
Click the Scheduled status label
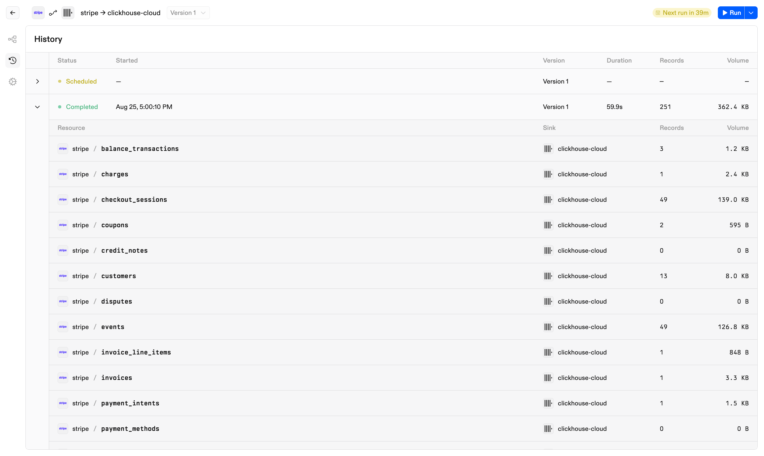pos(81,81)
